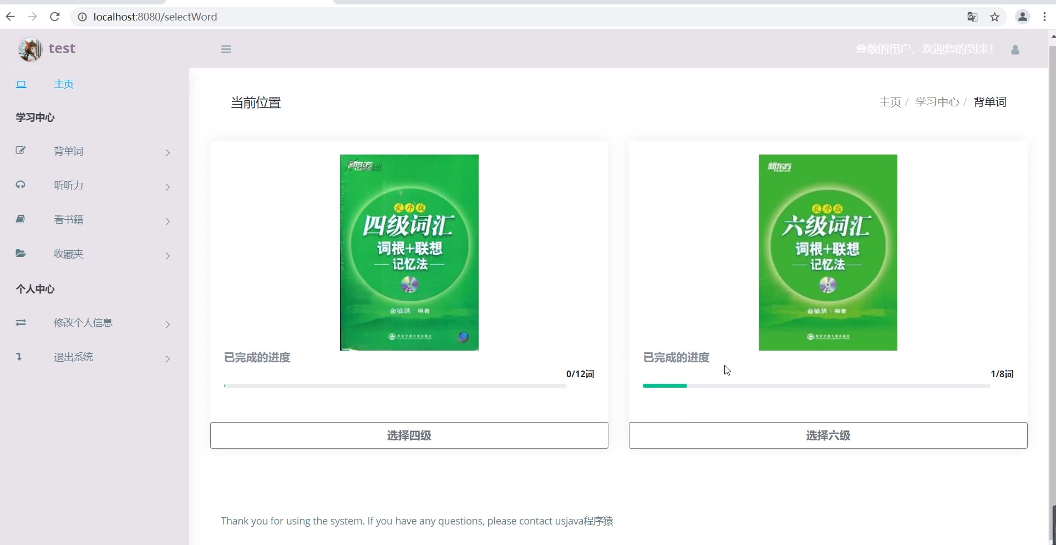1056x545 pixels.
Task: Open 听听力 sidebar menu item
Action: (x=69, y=186)
